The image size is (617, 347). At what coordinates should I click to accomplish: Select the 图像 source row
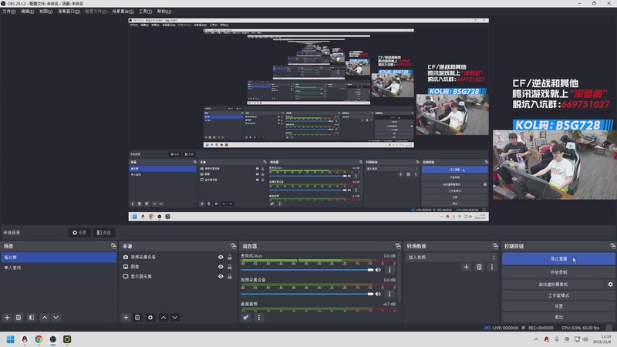click(x=177, y=267)
